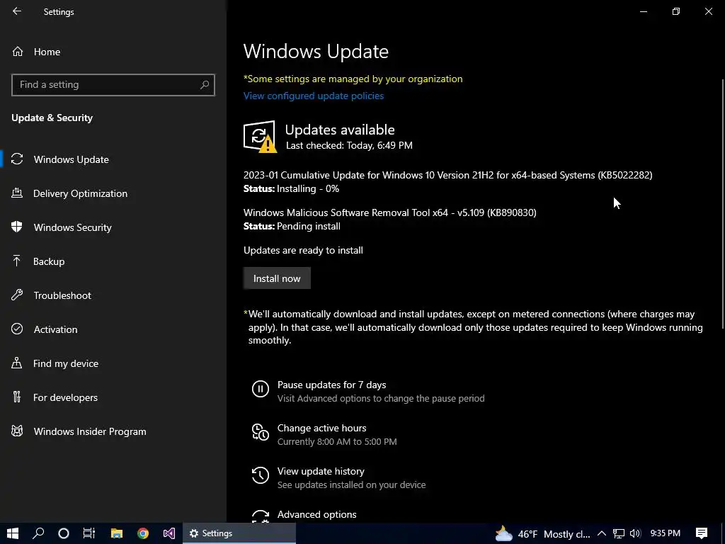Click the Windows Insider Program cat icon
The height and width of the screenshot is (544, 725).
(x=17, y=431)
